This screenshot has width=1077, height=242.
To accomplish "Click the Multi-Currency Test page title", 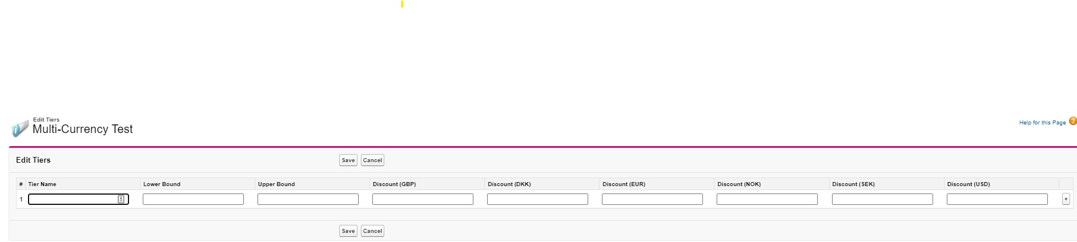I will (x=83, y=130).
